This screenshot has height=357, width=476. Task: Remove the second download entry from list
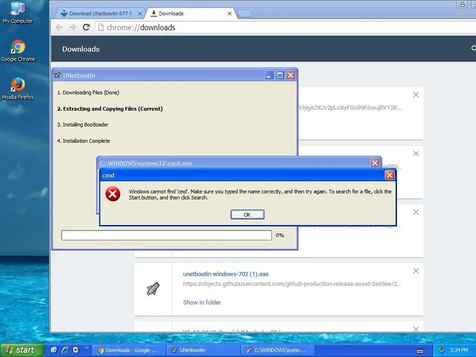(416, 154)
